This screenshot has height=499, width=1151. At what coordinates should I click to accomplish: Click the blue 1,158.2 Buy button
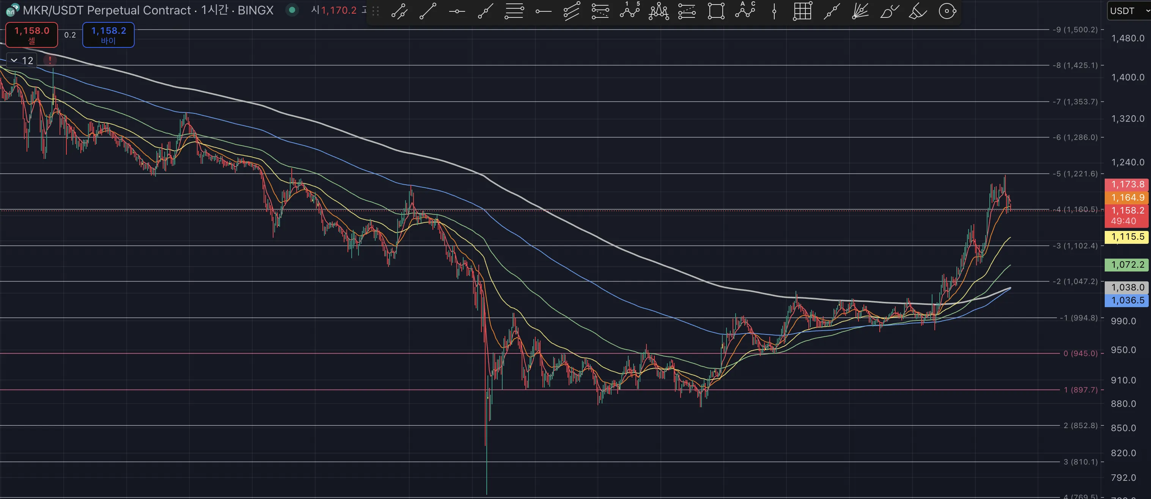108,35
